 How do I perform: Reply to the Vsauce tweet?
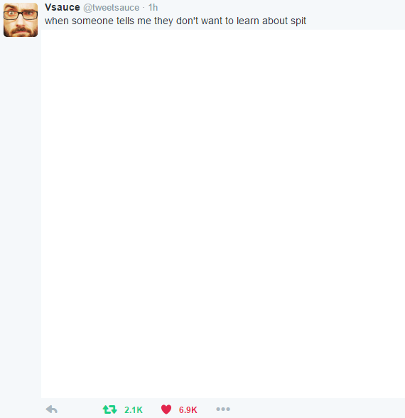[x=52, y=409]
